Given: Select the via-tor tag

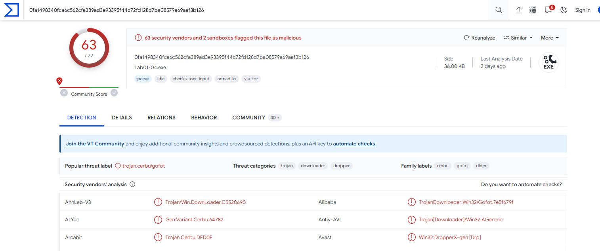Looking at the screenshot, I should [x=251, y=79].
